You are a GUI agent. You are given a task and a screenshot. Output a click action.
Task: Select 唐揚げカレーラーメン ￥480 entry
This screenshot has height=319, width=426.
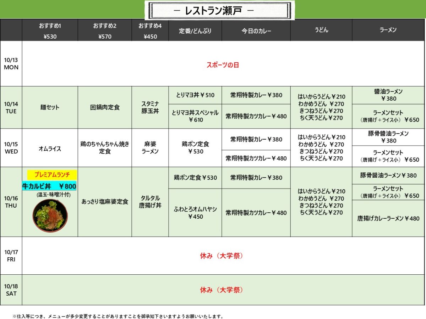388,219
